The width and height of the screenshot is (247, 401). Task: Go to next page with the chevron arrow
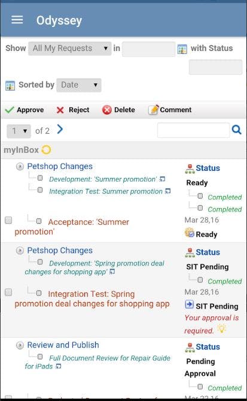coord(60,129)
